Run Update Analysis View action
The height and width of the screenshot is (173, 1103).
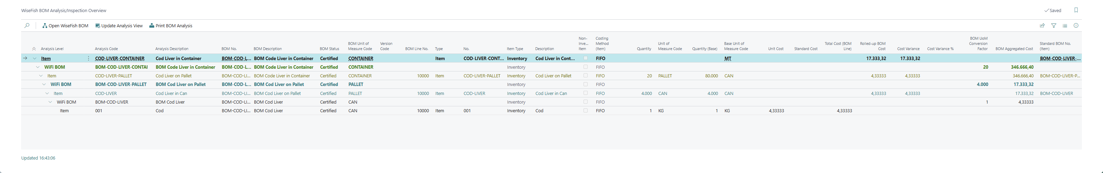[x=119, y=26]
